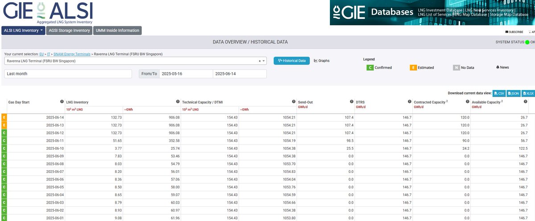
Task: Download the data as XLSX
Action: [x=528, y=93]
